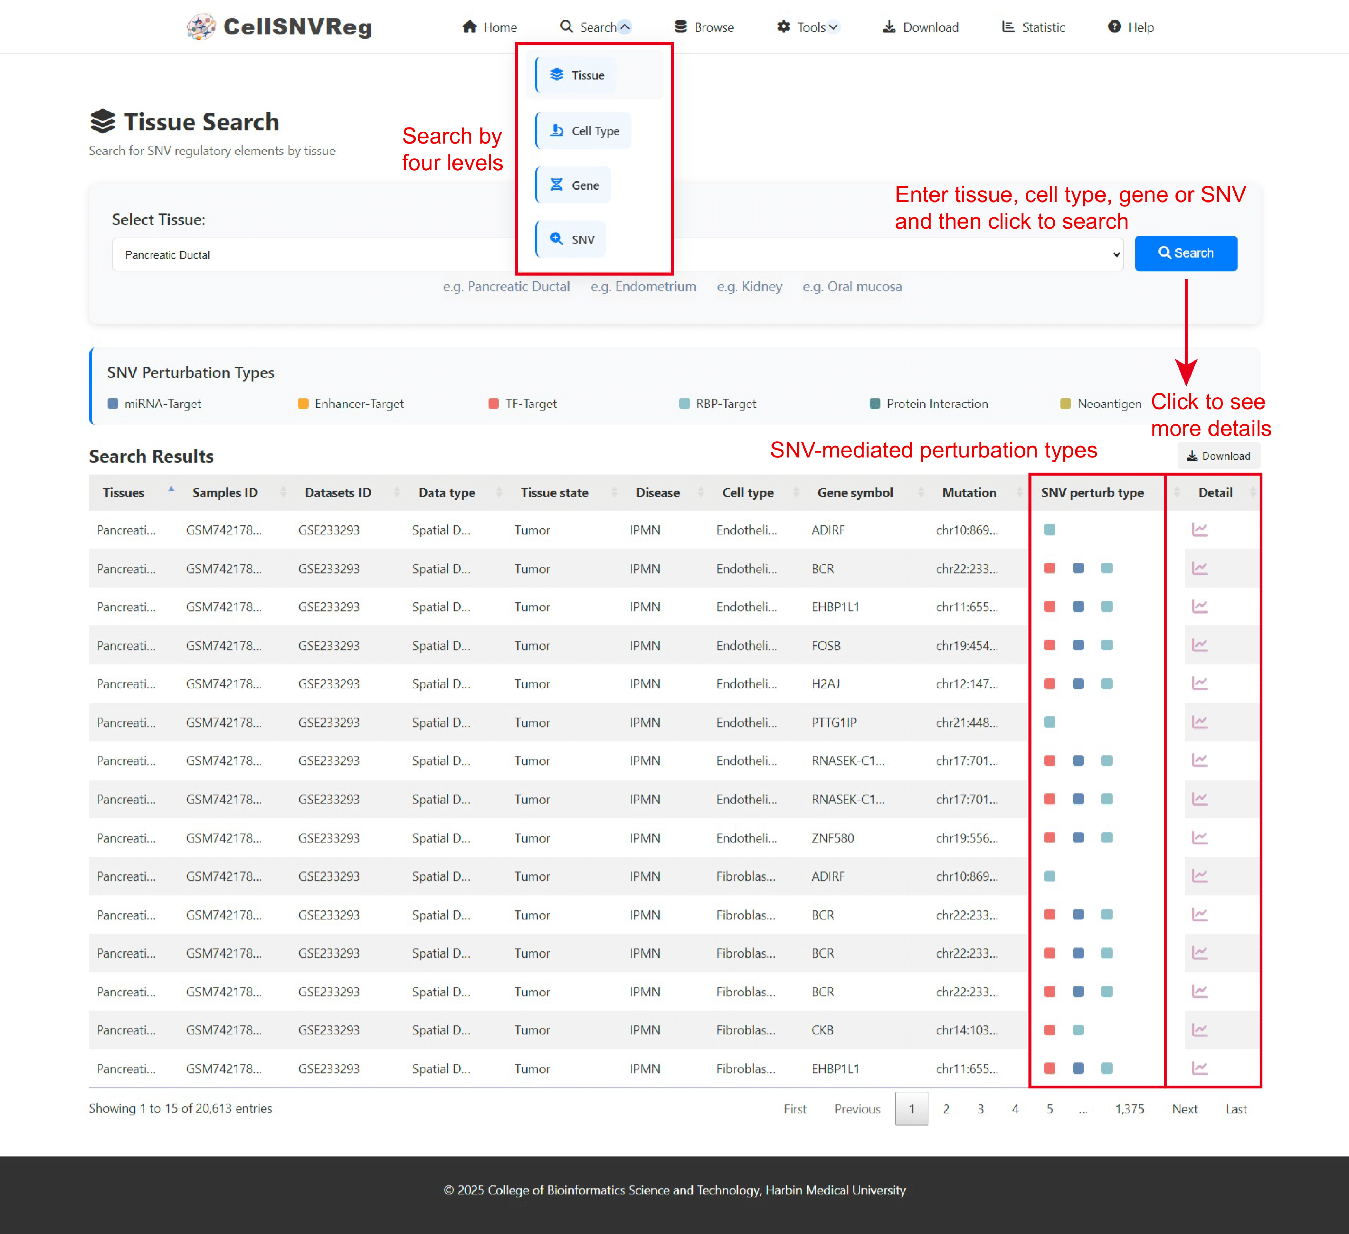1349x1234 pixels.
Task: Click the Download icon in the top navigation
Action: click(x=888, y=27)
